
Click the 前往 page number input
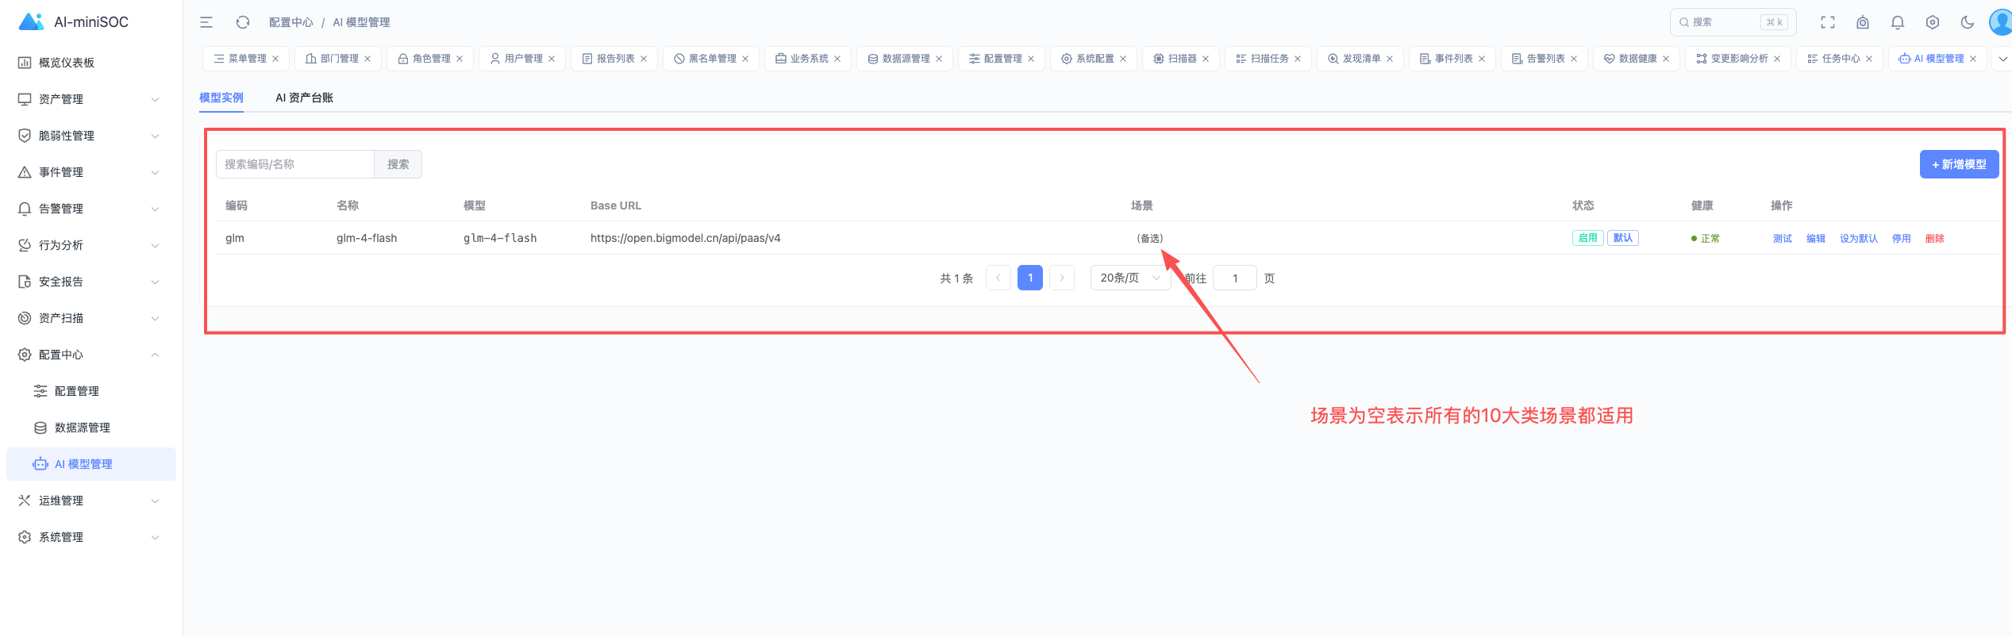click(x=1235, y=278)
